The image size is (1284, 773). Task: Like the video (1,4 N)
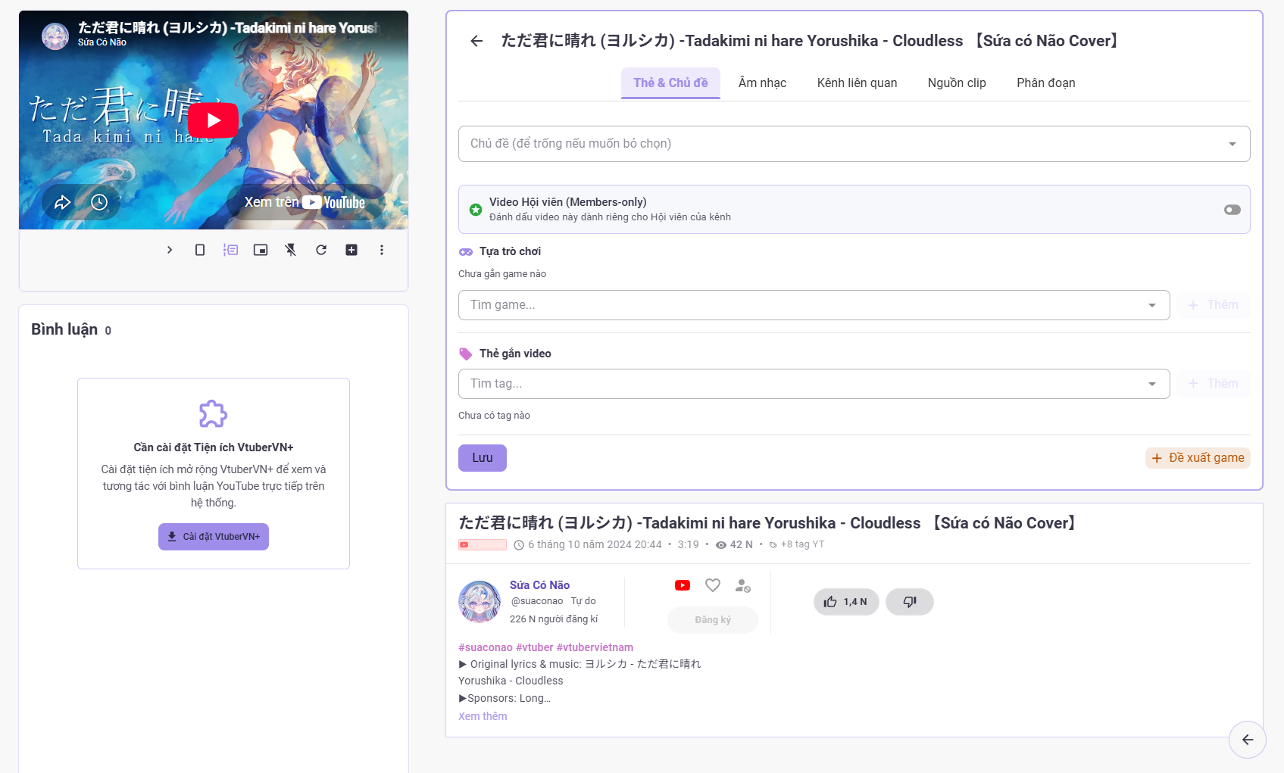[846, 602]
